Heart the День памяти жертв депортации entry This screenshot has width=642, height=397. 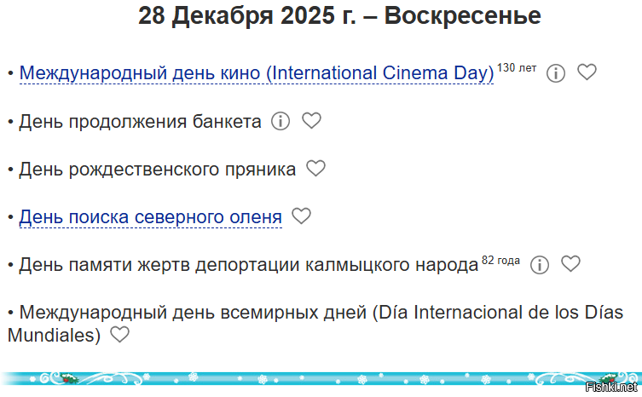click(570, 263)
